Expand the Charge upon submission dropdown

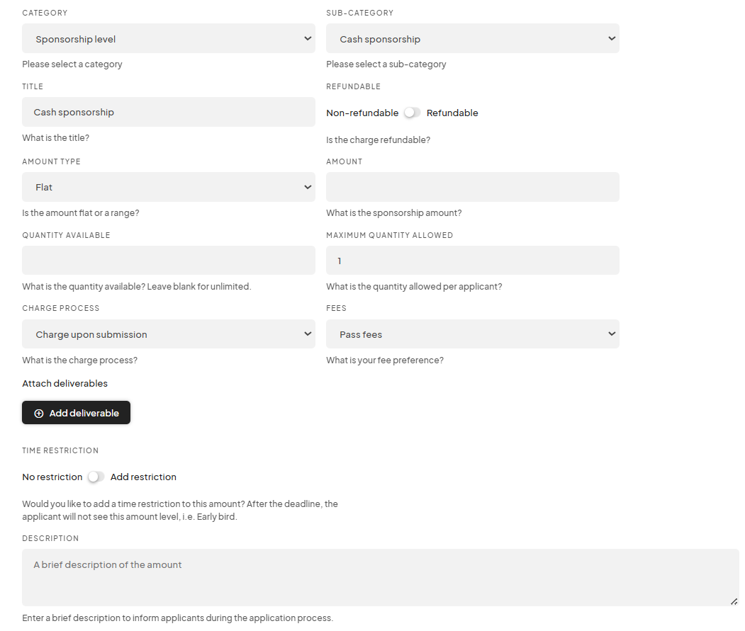coord(169,334)
